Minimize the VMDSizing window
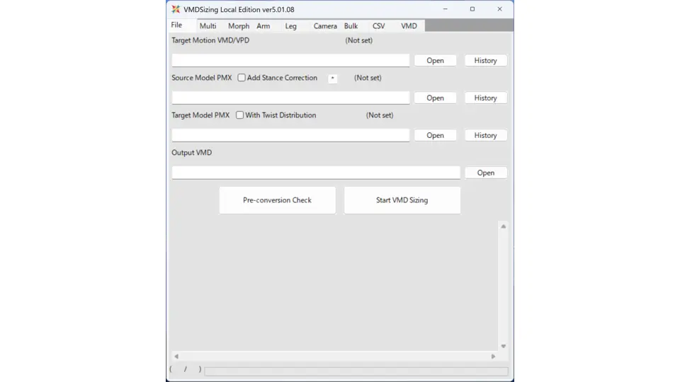680x382 pixels. [x=445, y=9]
